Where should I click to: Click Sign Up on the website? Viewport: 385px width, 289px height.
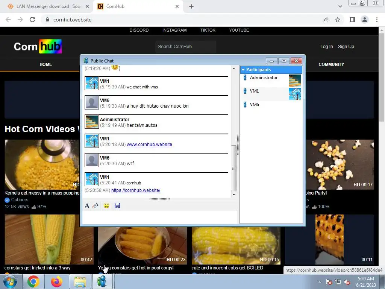346,47
